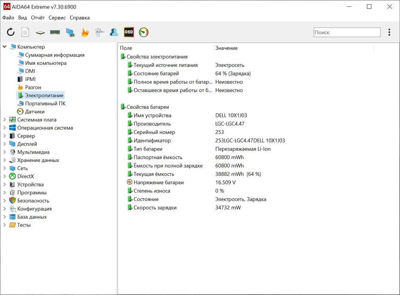Open the Отчёт menu
The height and width of the screenshot is (295, 400).
pos(38,18)
